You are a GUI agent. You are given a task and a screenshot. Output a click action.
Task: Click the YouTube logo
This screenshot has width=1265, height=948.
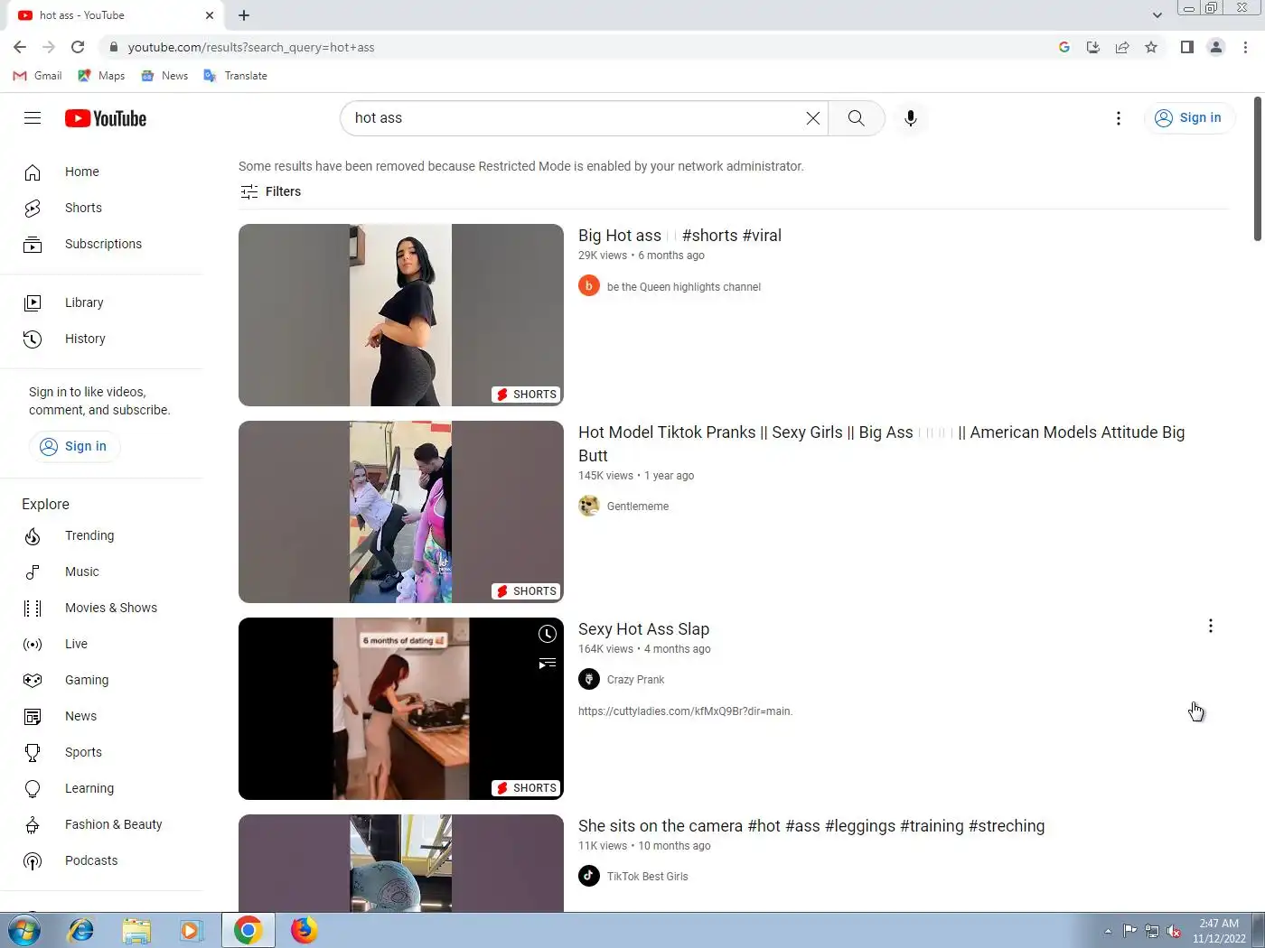pos(106,118)
